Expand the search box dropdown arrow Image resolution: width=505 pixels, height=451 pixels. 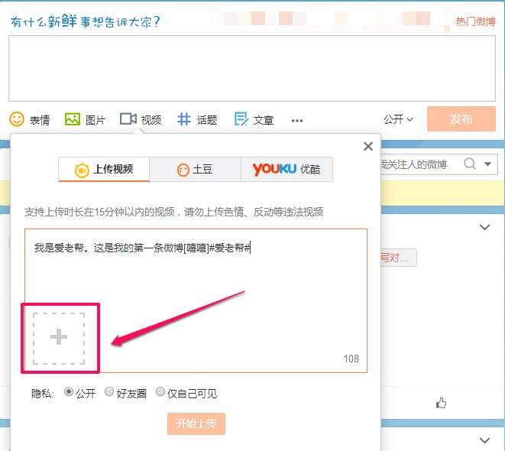[489, 164]
